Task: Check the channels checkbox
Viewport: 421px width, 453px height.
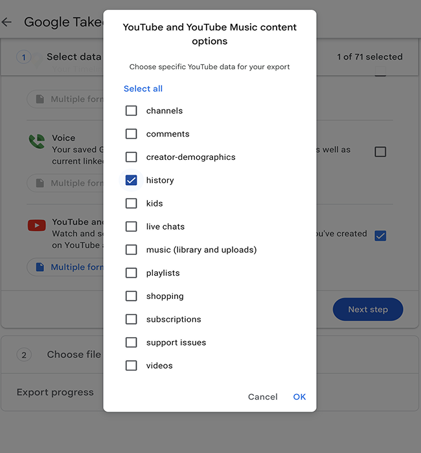Action: (x=131, y=111)
